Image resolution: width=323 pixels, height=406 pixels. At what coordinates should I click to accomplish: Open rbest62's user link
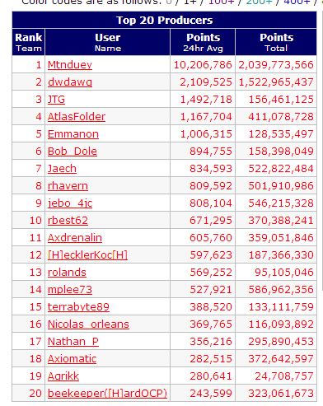point(68,221)
